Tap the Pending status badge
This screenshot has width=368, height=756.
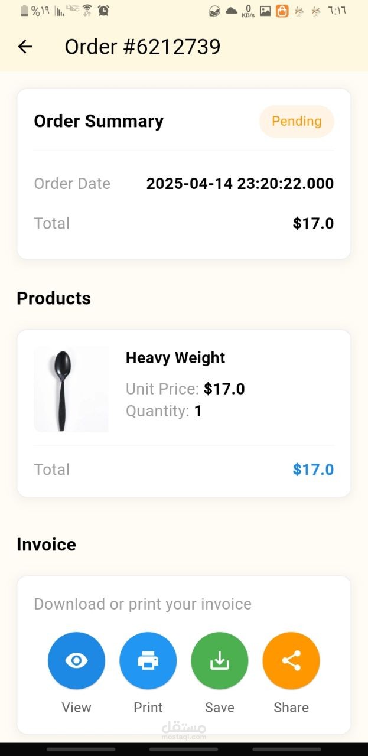click(297, 121)
